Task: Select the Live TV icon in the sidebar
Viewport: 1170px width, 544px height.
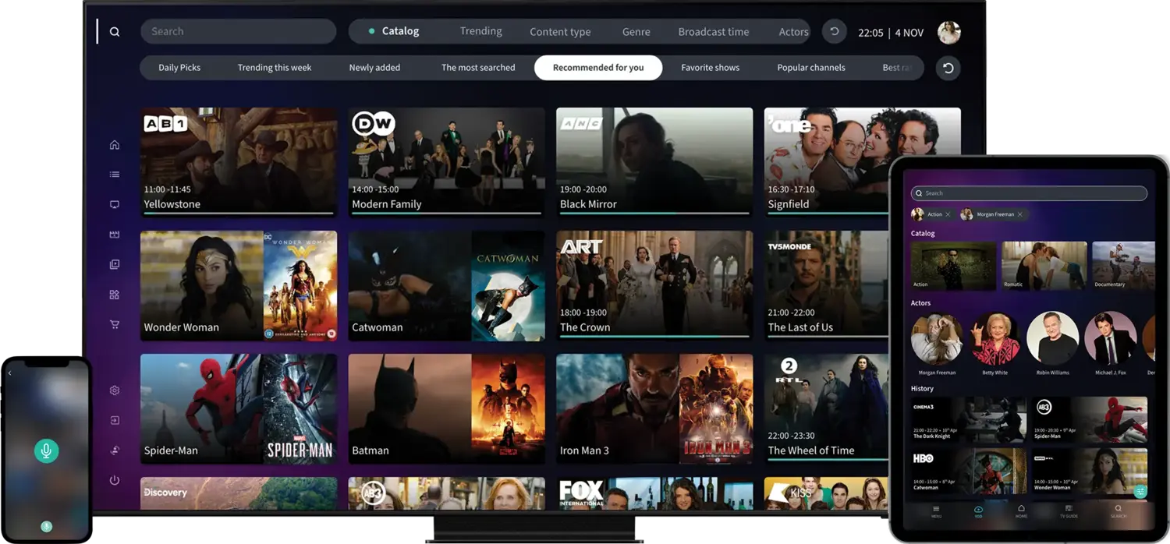Action: (x=115, y=203)
